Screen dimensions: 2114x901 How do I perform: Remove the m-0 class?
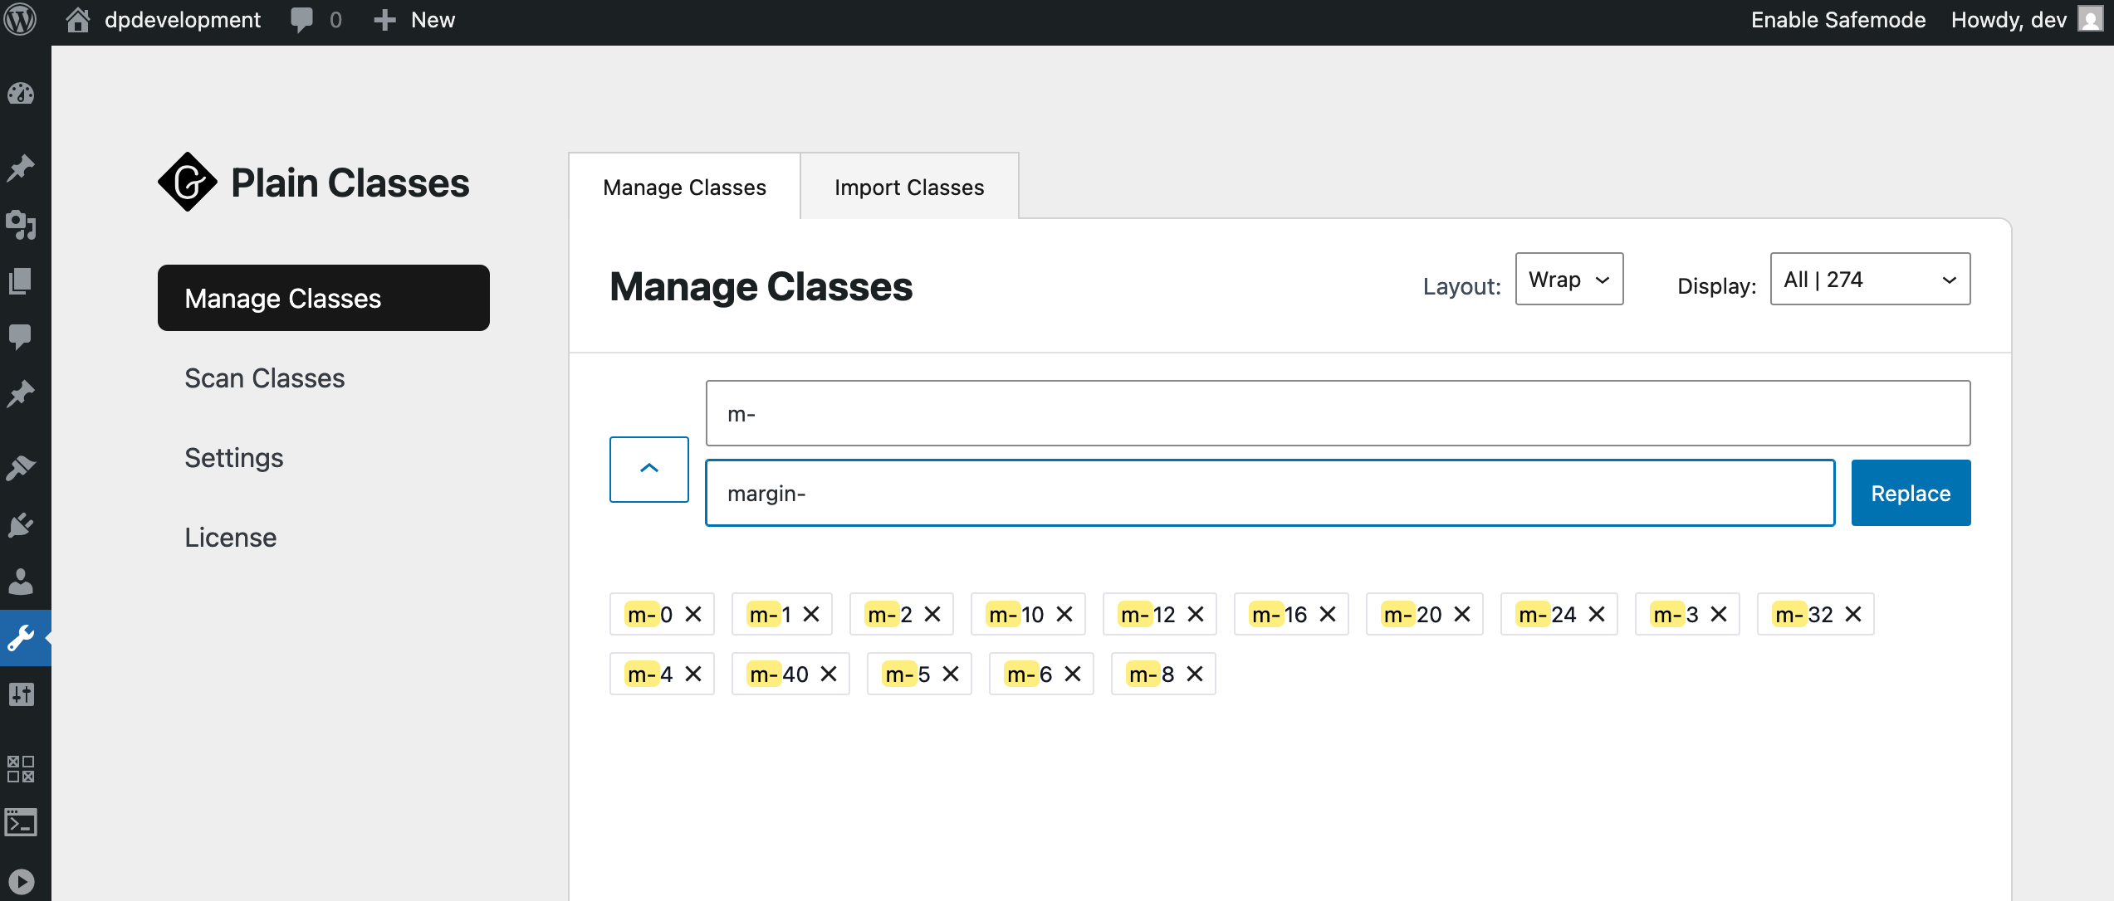[693, 614]
